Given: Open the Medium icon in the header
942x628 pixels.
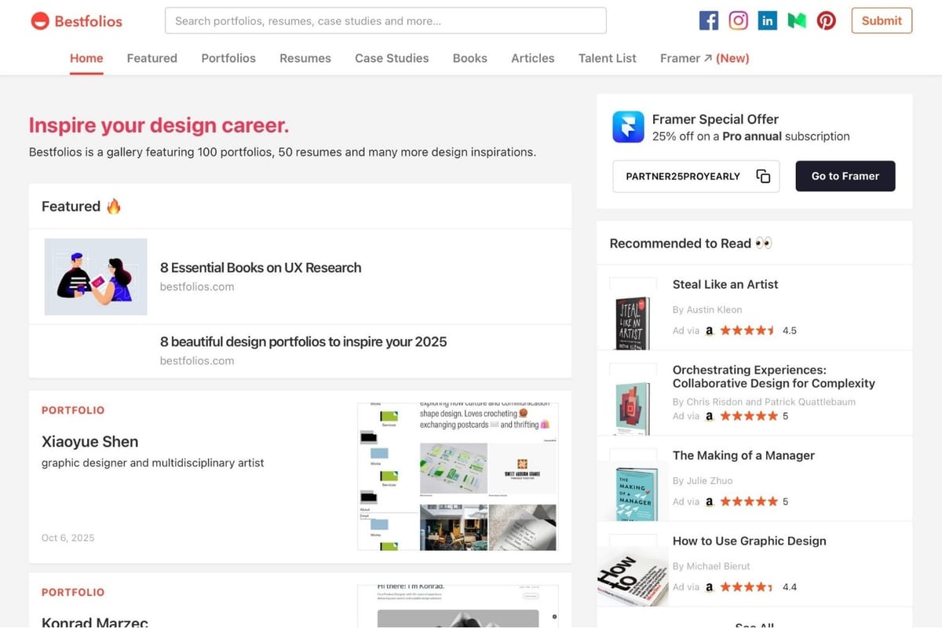Looking at the screenshot, I should [796, 20].
